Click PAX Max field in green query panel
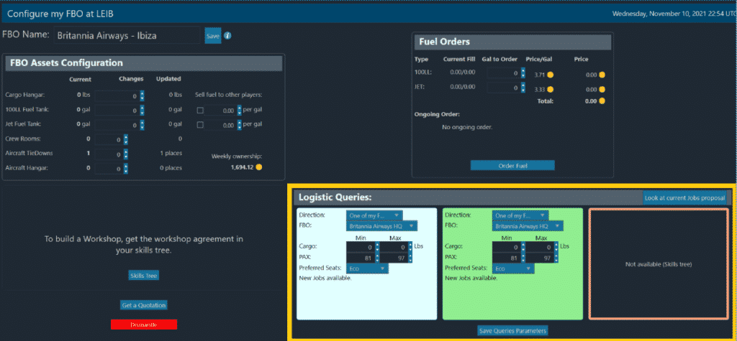The image size is (737, 341). tap(540, 258)
